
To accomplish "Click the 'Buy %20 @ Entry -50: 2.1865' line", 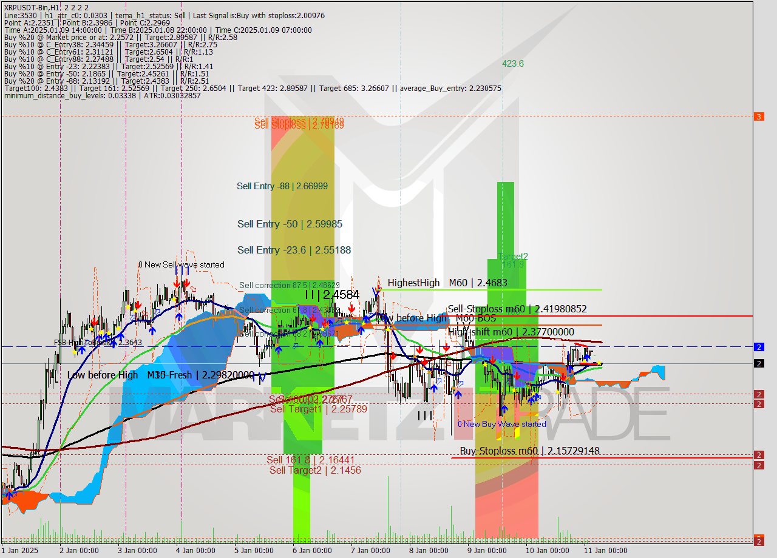I will (106, 74).
